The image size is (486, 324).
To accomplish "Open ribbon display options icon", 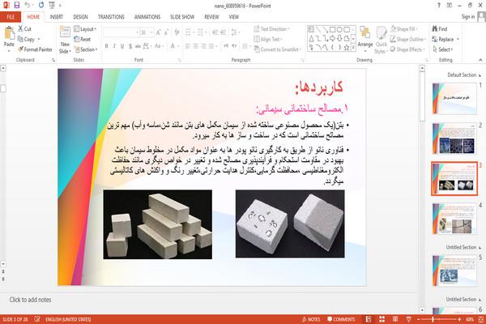I will click(x=449, y=6).
